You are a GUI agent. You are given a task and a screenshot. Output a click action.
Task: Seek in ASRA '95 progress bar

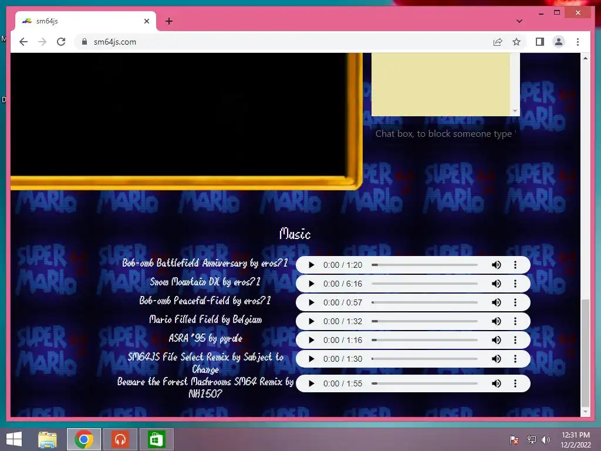coord(425,340)
